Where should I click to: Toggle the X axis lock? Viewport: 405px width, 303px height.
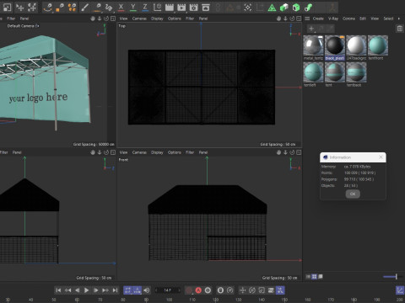click(x=121, y=8)
